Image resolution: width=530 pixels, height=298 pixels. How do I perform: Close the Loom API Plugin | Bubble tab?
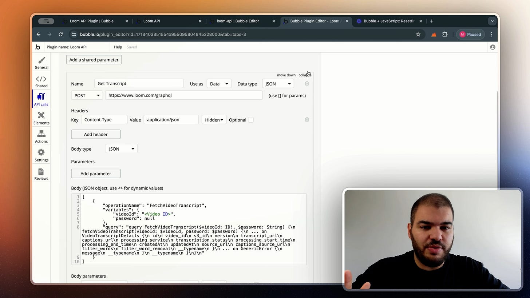point(127,21)
